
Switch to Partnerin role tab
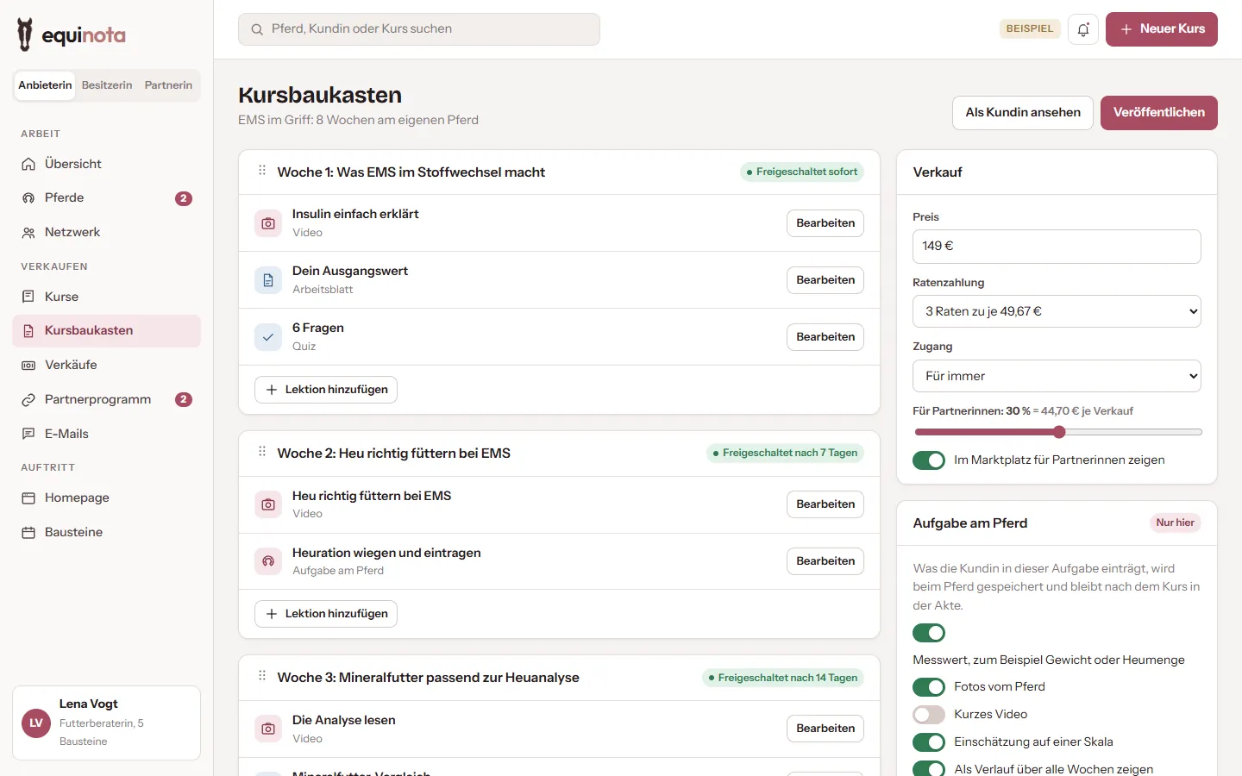point(168,85)
